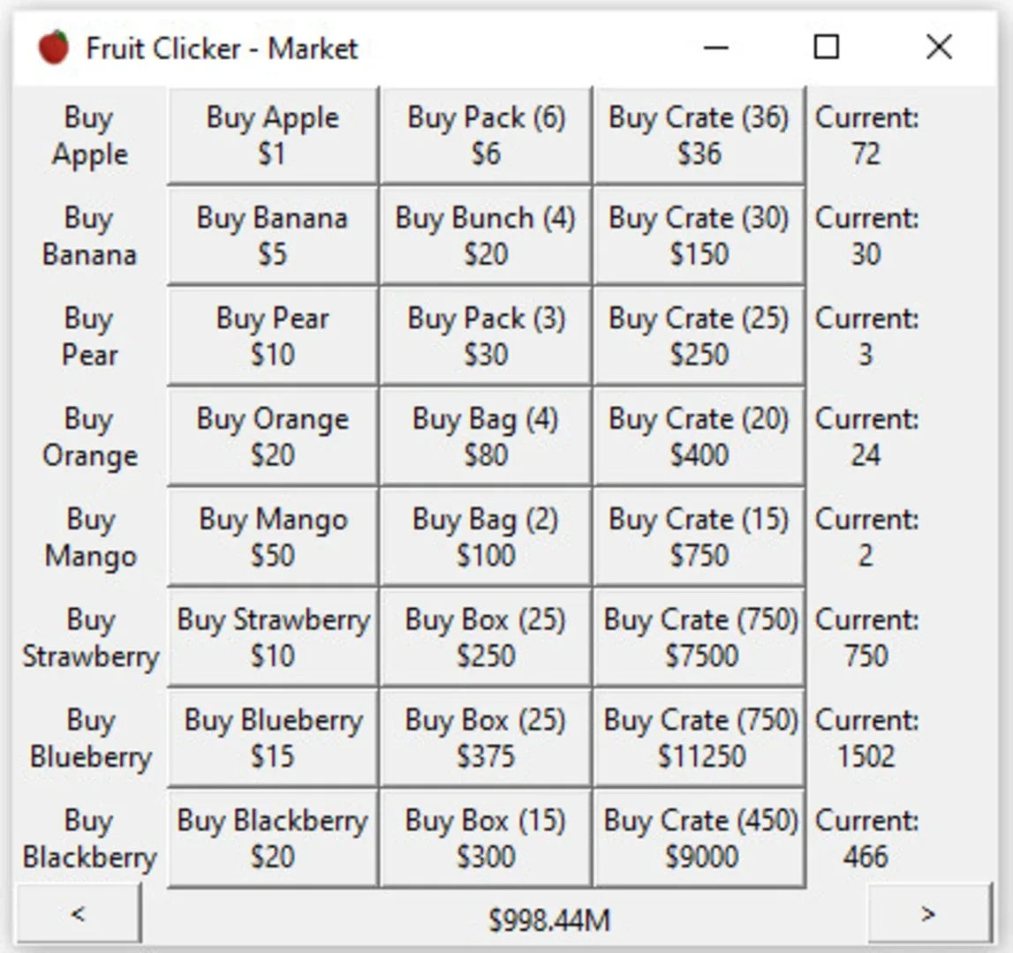Buy Crate (30) of bananas for $150

pyautogui.click(x=699, y=236)
